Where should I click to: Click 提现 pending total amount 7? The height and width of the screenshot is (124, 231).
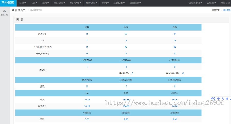pyautogui.click(x=126, y=87)
